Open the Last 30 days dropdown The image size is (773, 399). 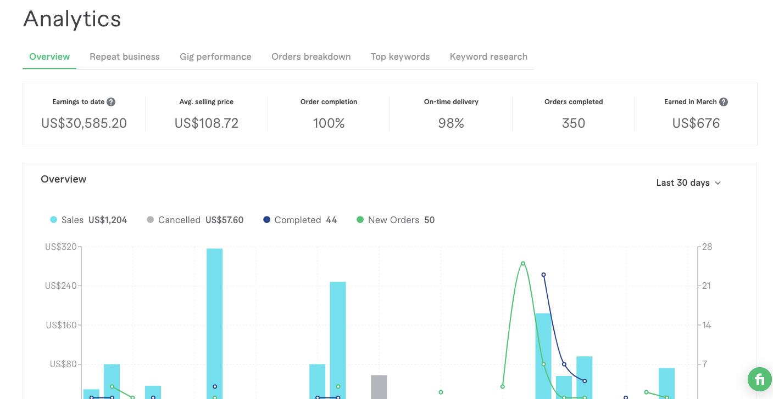pyautogui.click(x=683, y=183)
